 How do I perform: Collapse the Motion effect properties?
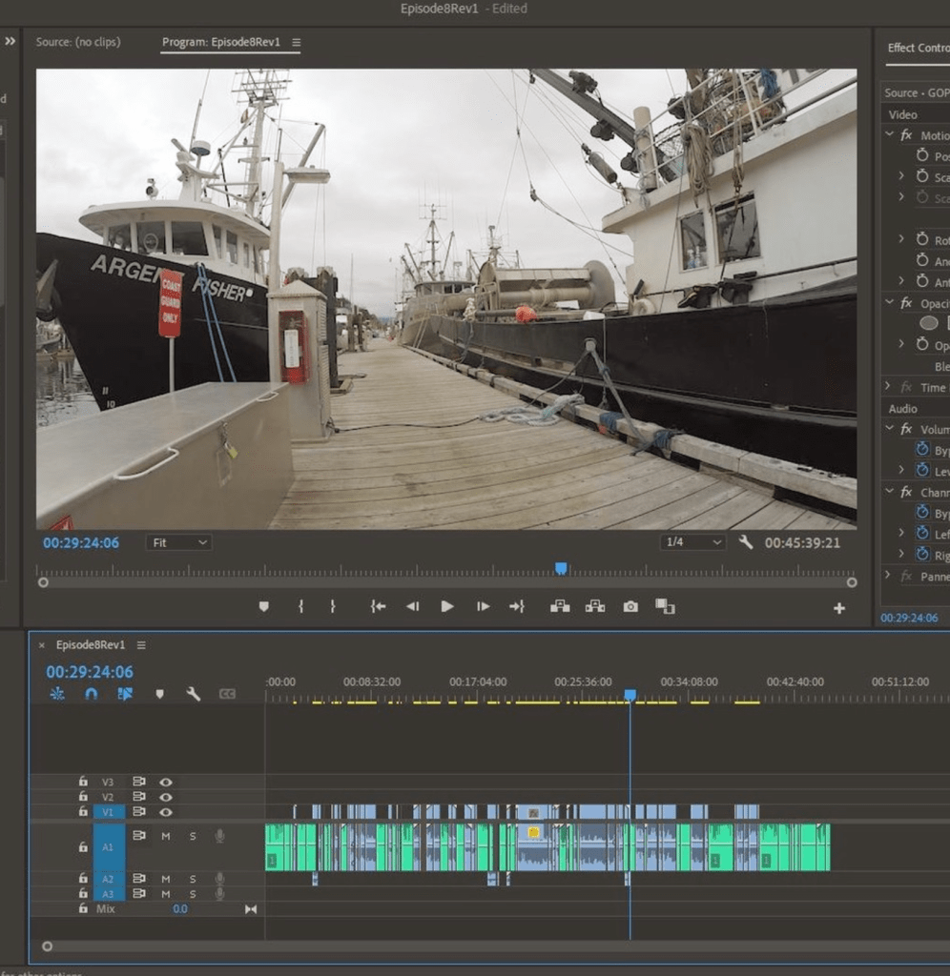click(889, 135)
